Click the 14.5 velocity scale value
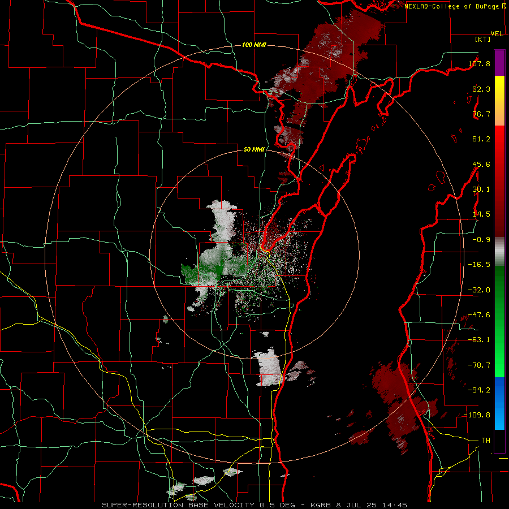Image resolution: width=509 pixels, height=509 pixels. (481, 214)
